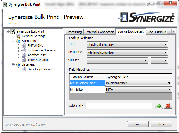
Task: Click the TMW Scenario document icon
Action: tap(24, 60)
